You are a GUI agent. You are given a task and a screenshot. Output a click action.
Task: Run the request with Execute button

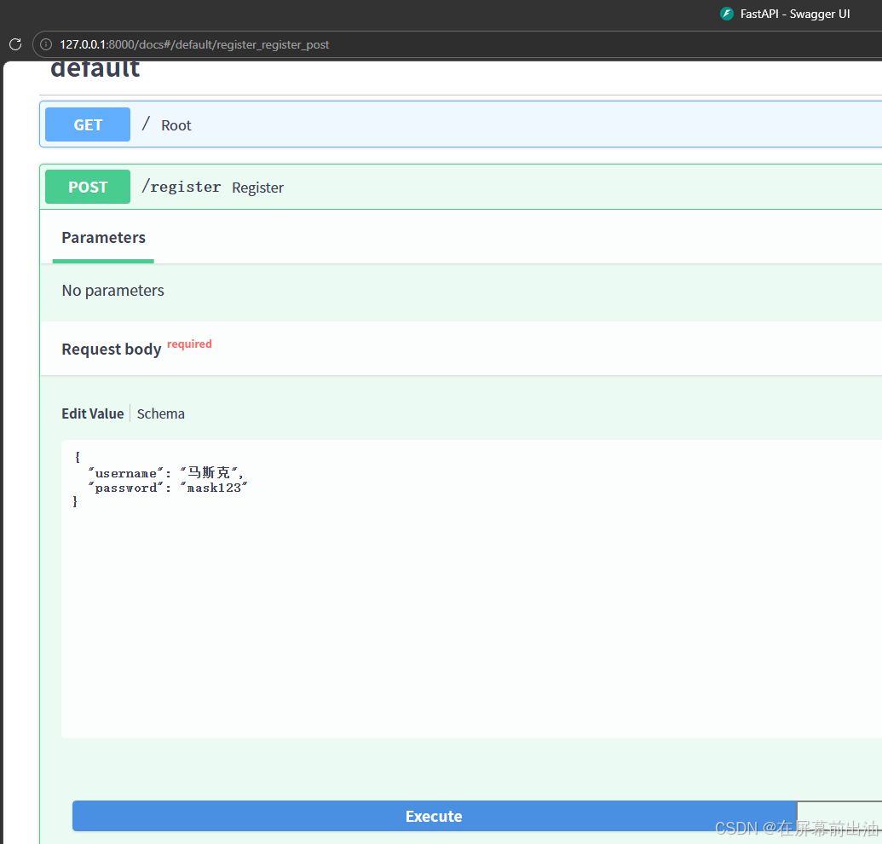[435, 816]
